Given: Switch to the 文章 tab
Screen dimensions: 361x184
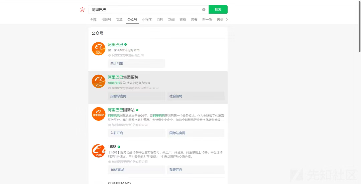Looking at the screenshot, I should coord(119,20).
